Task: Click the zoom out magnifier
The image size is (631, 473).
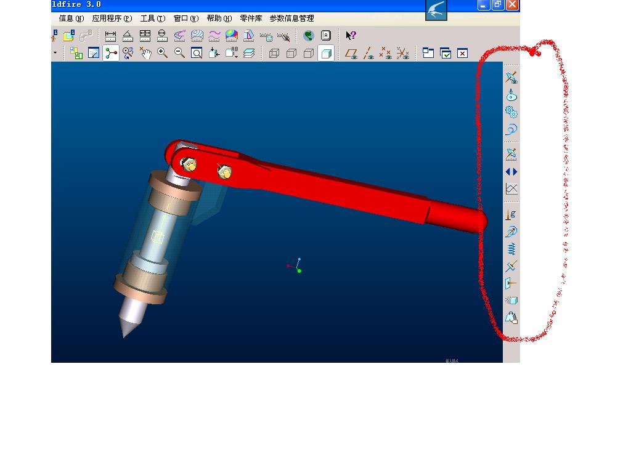Action: (179, 53)
